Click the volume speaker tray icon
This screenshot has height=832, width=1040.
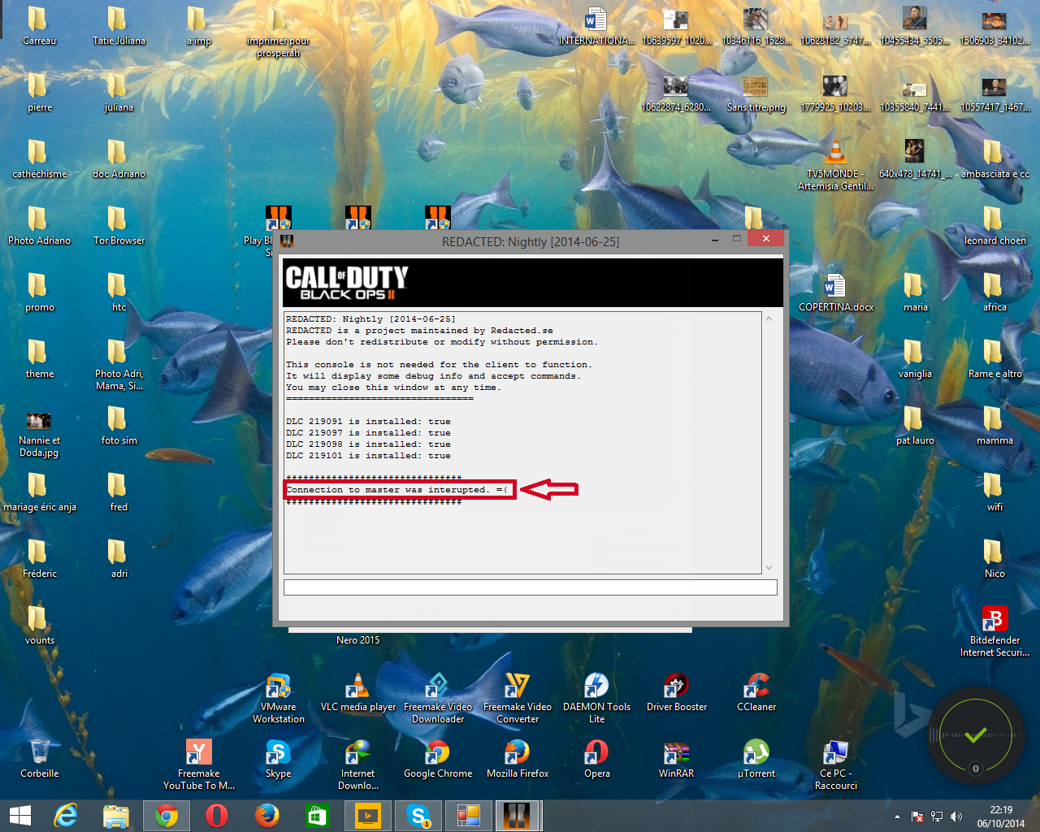[x=956, y=817]
